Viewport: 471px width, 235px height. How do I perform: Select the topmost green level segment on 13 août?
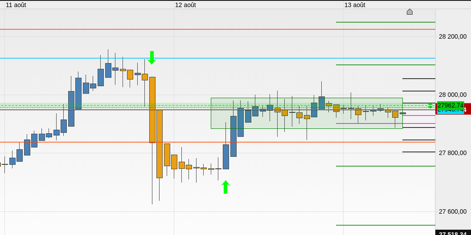click(x=385, y=22)
